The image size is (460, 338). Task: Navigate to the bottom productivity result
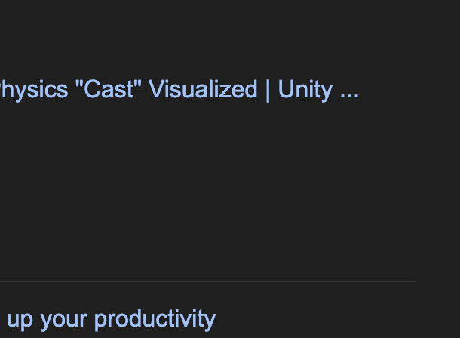pyautogui.click(x=110, y=319)
